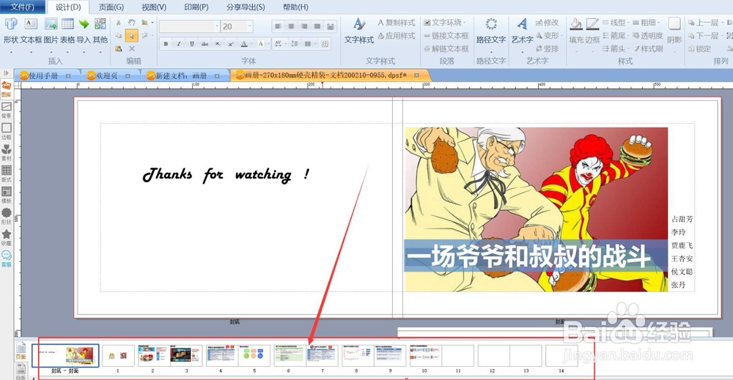The width and height of the screenshot is (733, 380).
Task: Open 背景 background panel in sidebar
Action: click(x=7, y=111)
